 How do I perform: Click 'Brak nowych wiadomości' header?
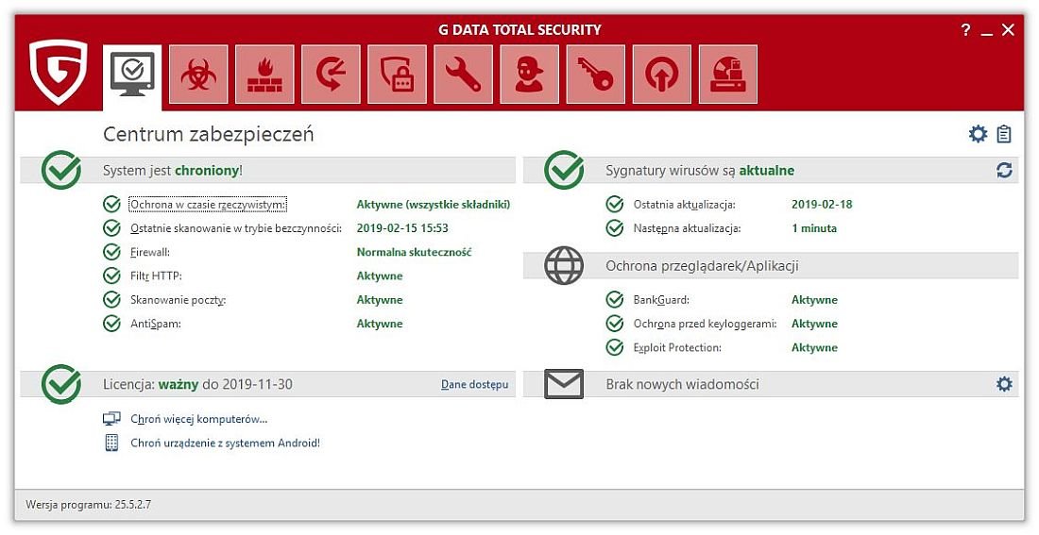pos(682,384)
